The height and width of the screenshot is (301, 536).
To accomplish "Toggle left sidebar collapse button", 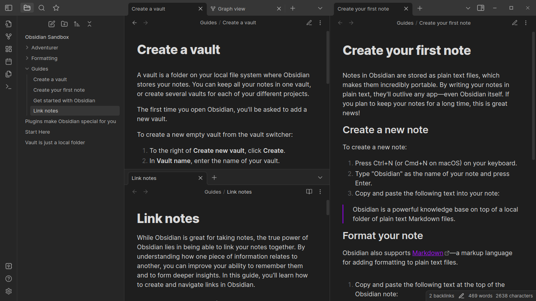I will [x=9, y=8].
